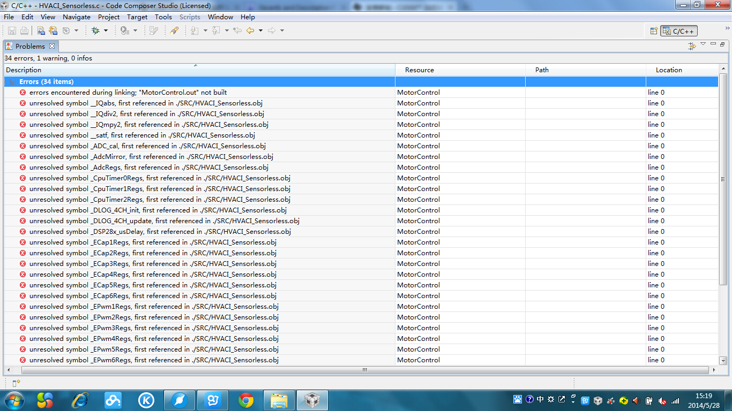Viewport: 732px width, 411px height.
Task: Click the yellow highlighter search icon
Action: (174, 31)
